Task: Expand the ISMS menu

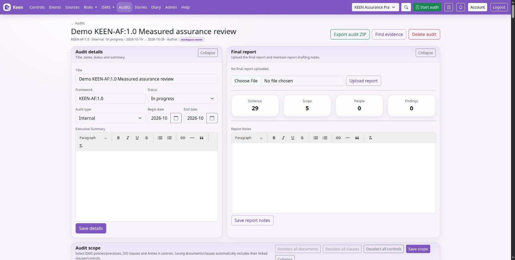Action: 108,7
